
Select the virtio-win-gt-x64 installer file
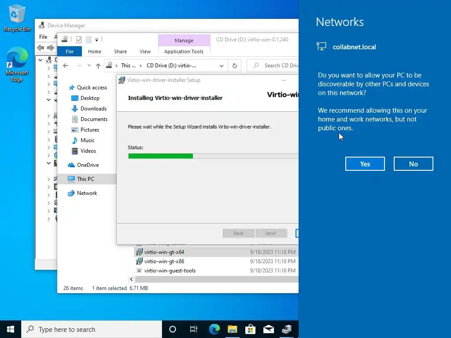(164, 252)
